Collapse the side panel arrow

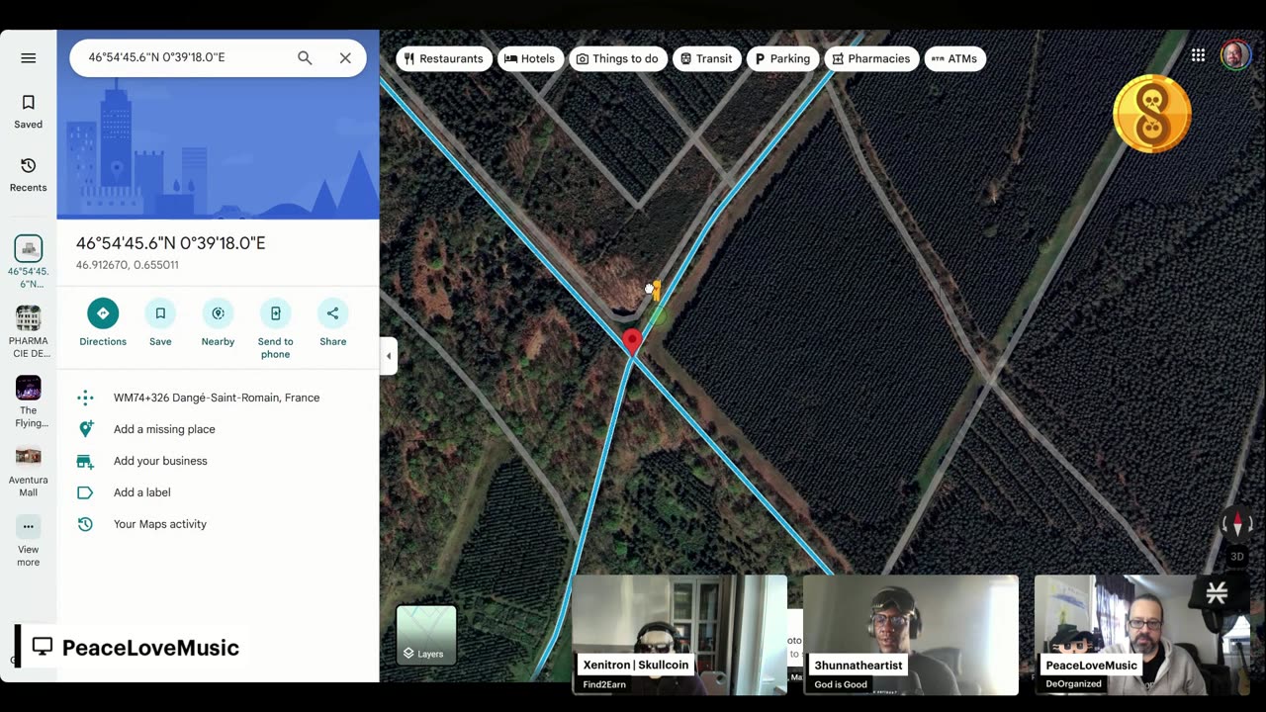(389, 356)
